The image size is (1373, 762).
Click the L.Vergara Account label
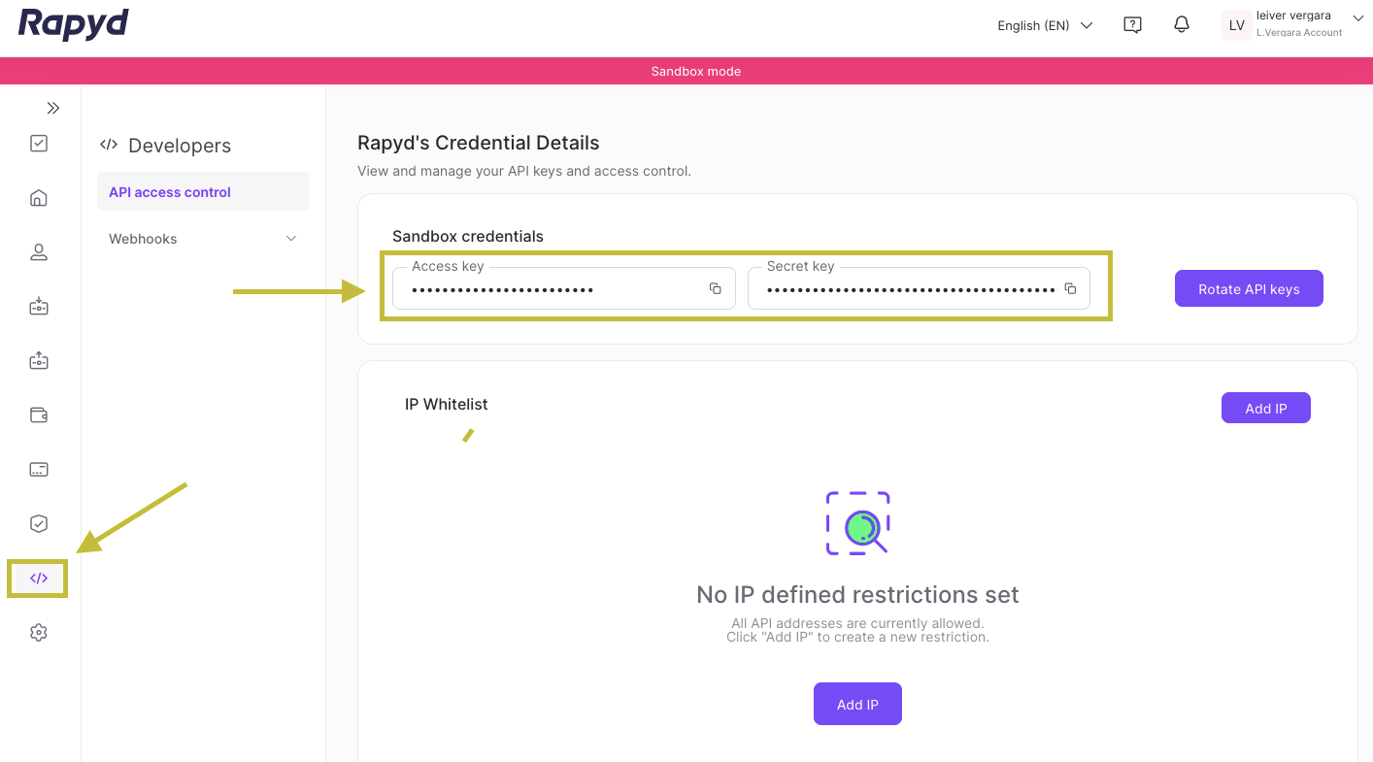pyautogui.click(x=1299, y=33)
